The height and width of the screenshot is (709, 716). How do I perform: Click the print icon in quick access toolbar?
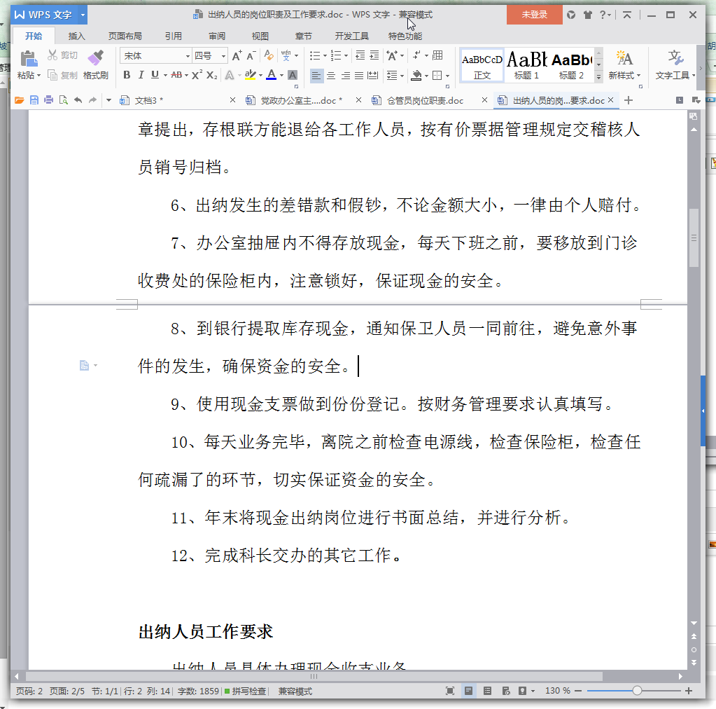(48, 100)
